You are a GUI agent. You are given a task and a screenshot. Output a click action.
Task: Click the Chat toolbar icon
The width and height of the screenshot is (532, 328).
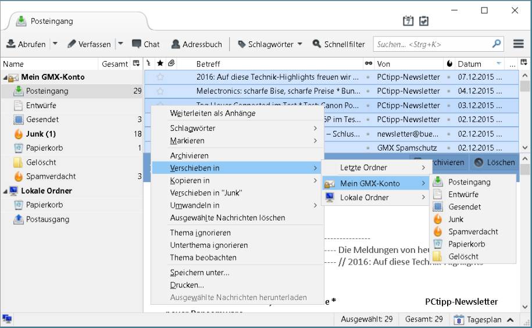coord(137,44)
